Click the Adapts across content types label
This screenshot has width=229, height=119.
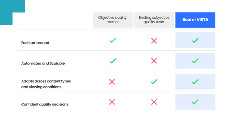click(46, 84)
